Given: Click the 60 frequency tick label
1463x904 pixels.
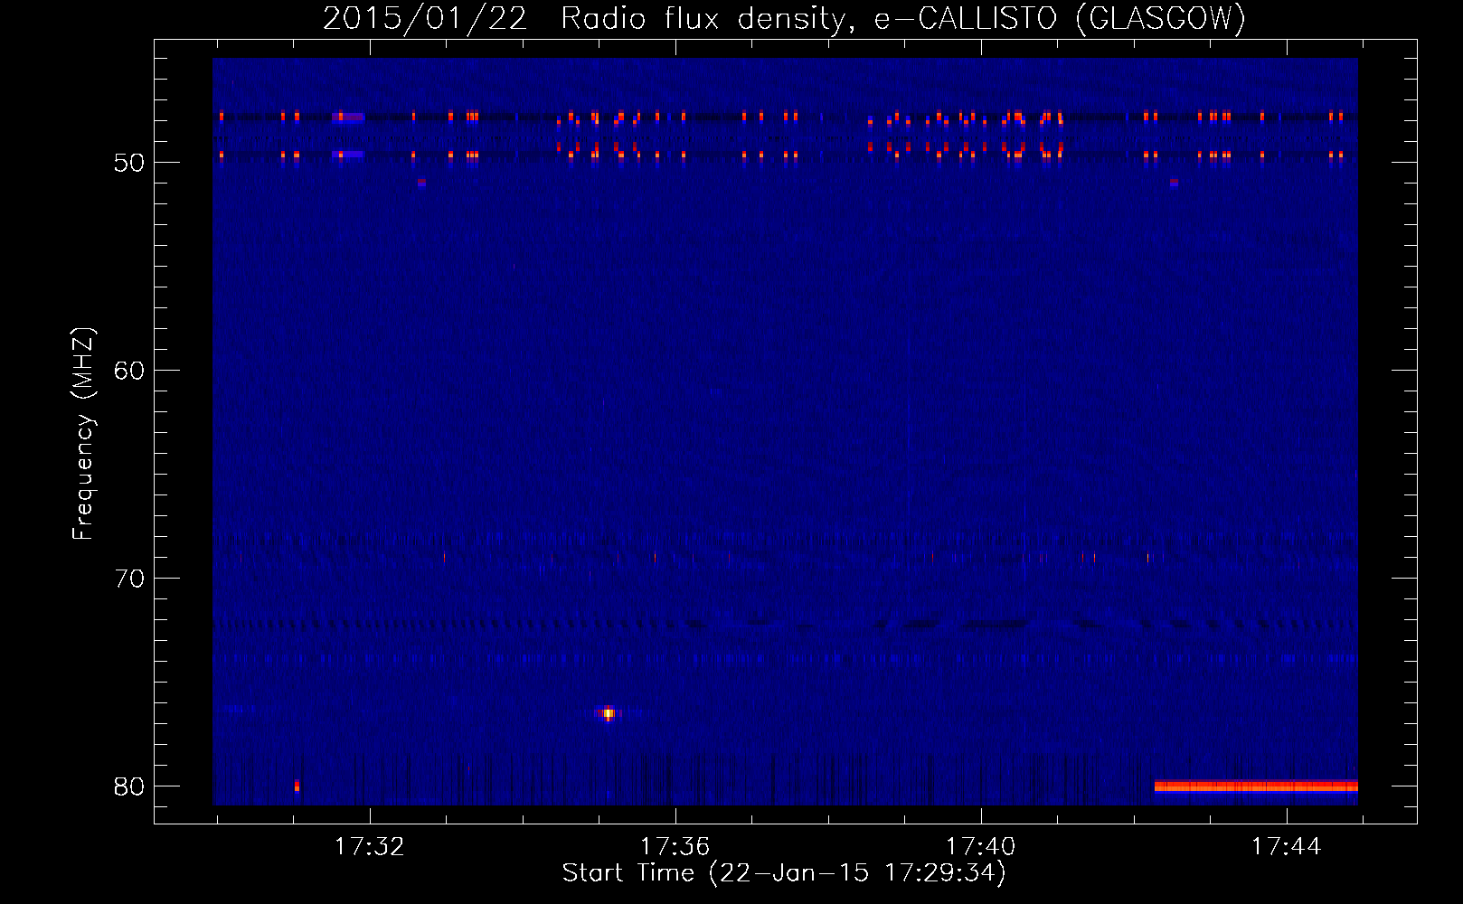Looking at the screenshot, I should [129, 371].
